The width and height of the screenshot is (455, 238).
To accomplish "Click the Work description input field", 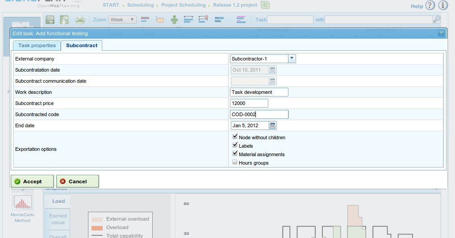I will [x=259, y=92].
